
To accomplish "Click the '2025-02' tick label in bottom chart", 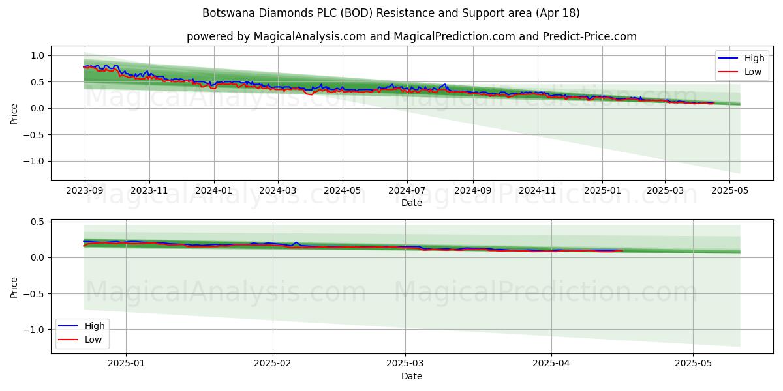I will tap(273, 364).
